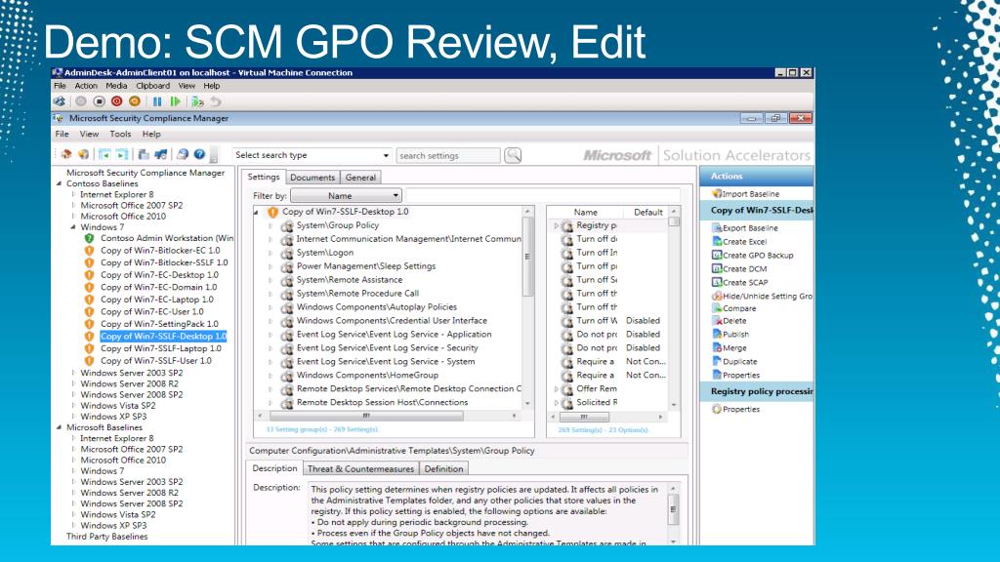Open the Select search type dropdown
Screen dimensions: 1000x562
coord(312,155)
